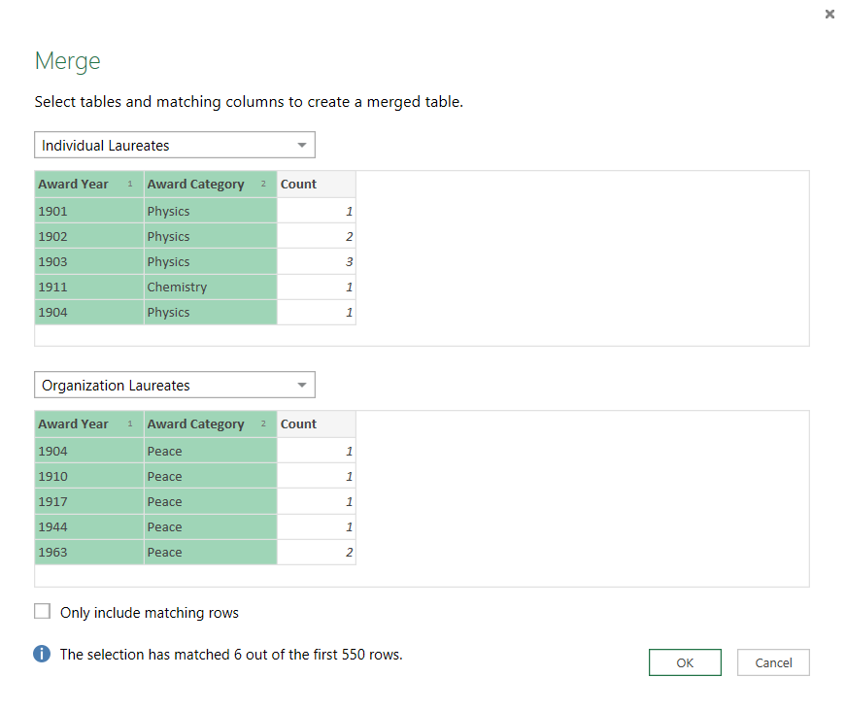Click Physics cell in the 1902 row
The width and height of the screenshot is (846, 711).
169,237
